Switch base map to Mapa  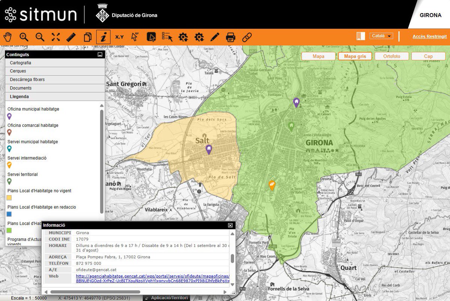318,56
